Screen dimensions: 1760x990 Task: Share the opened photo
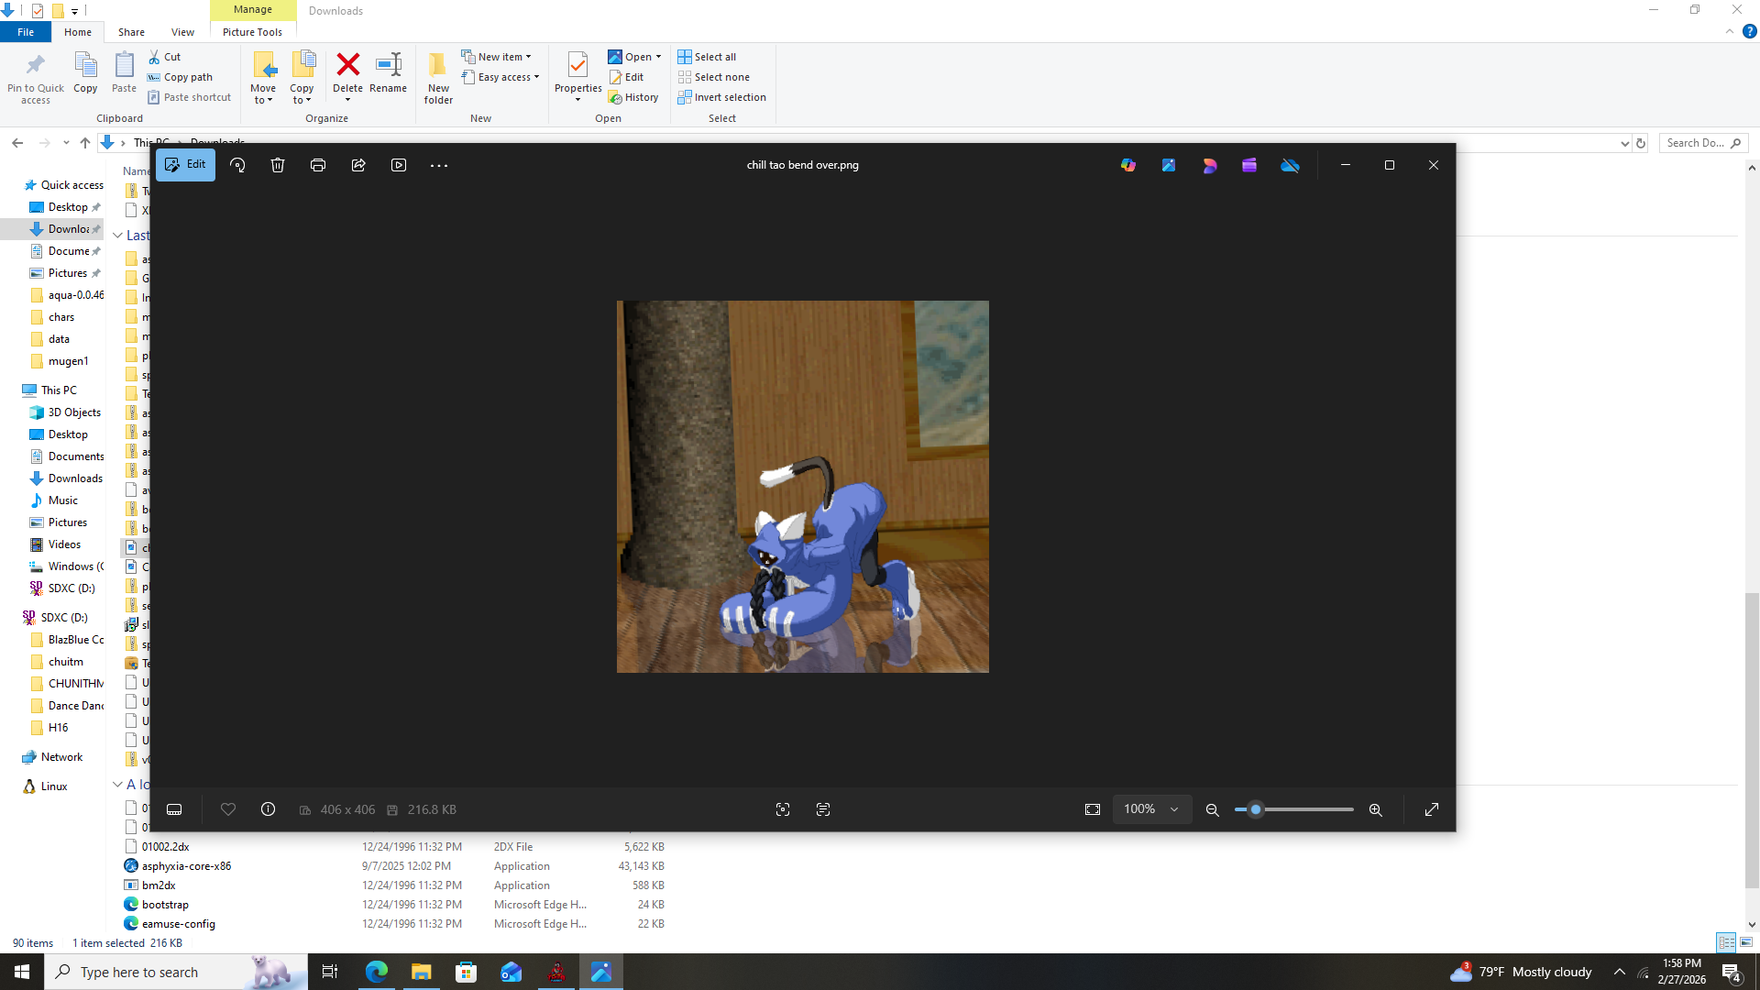point(358,165)
